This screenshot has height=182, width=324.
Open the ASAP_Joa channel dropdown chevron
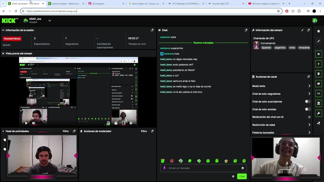point(50,20)
